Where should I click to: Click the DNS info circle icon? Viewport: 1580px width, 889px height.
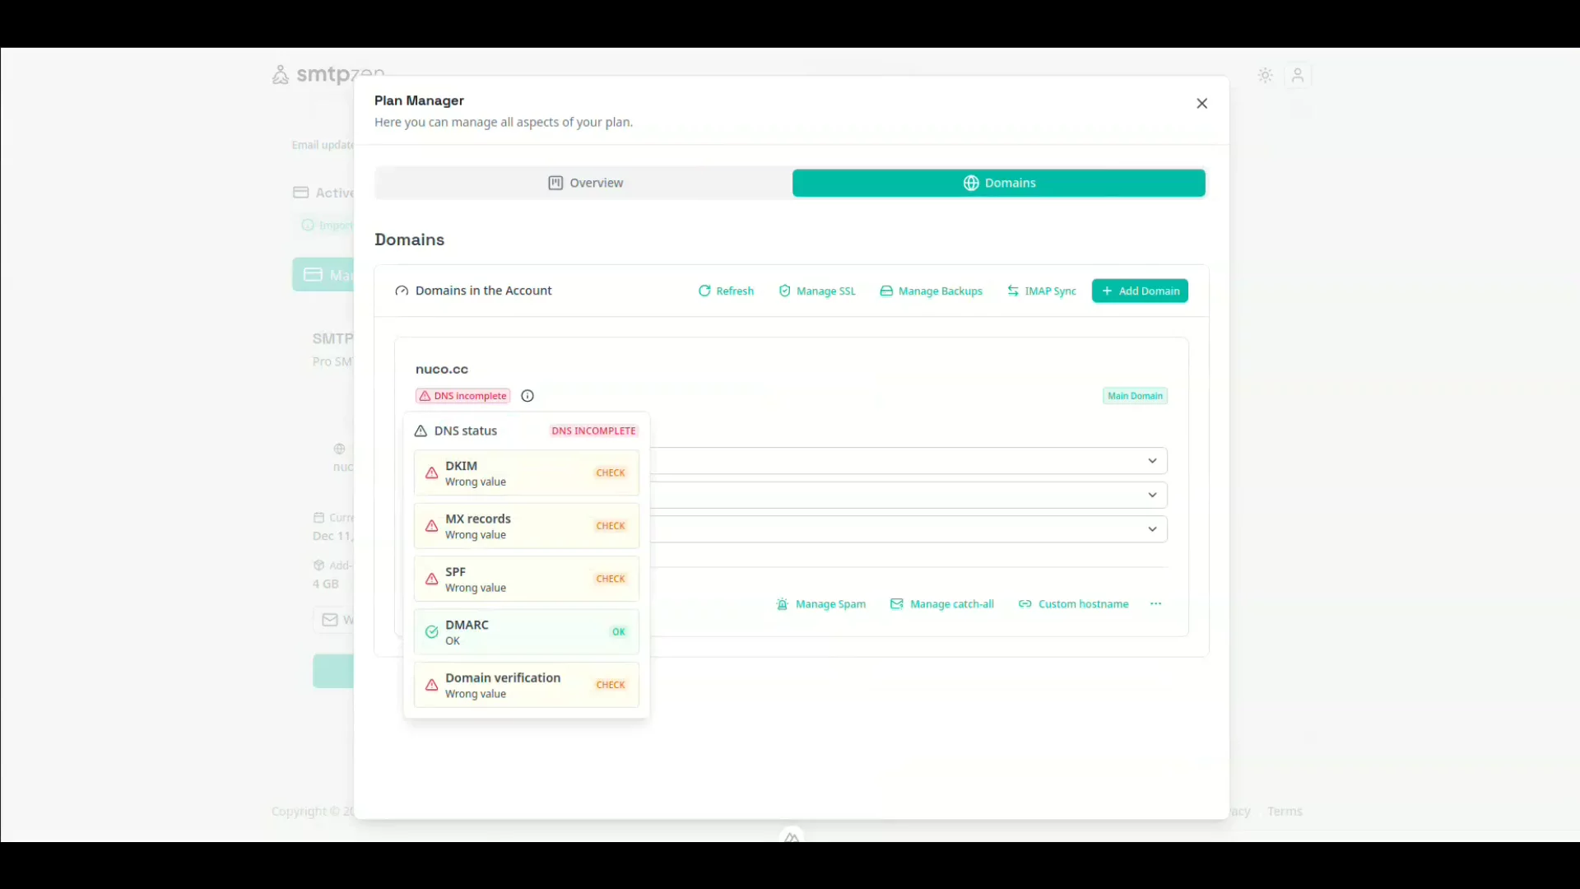[527, 396]
